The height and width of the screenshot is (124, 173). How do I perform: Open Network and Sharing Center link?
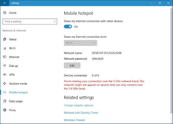point(81,113)
